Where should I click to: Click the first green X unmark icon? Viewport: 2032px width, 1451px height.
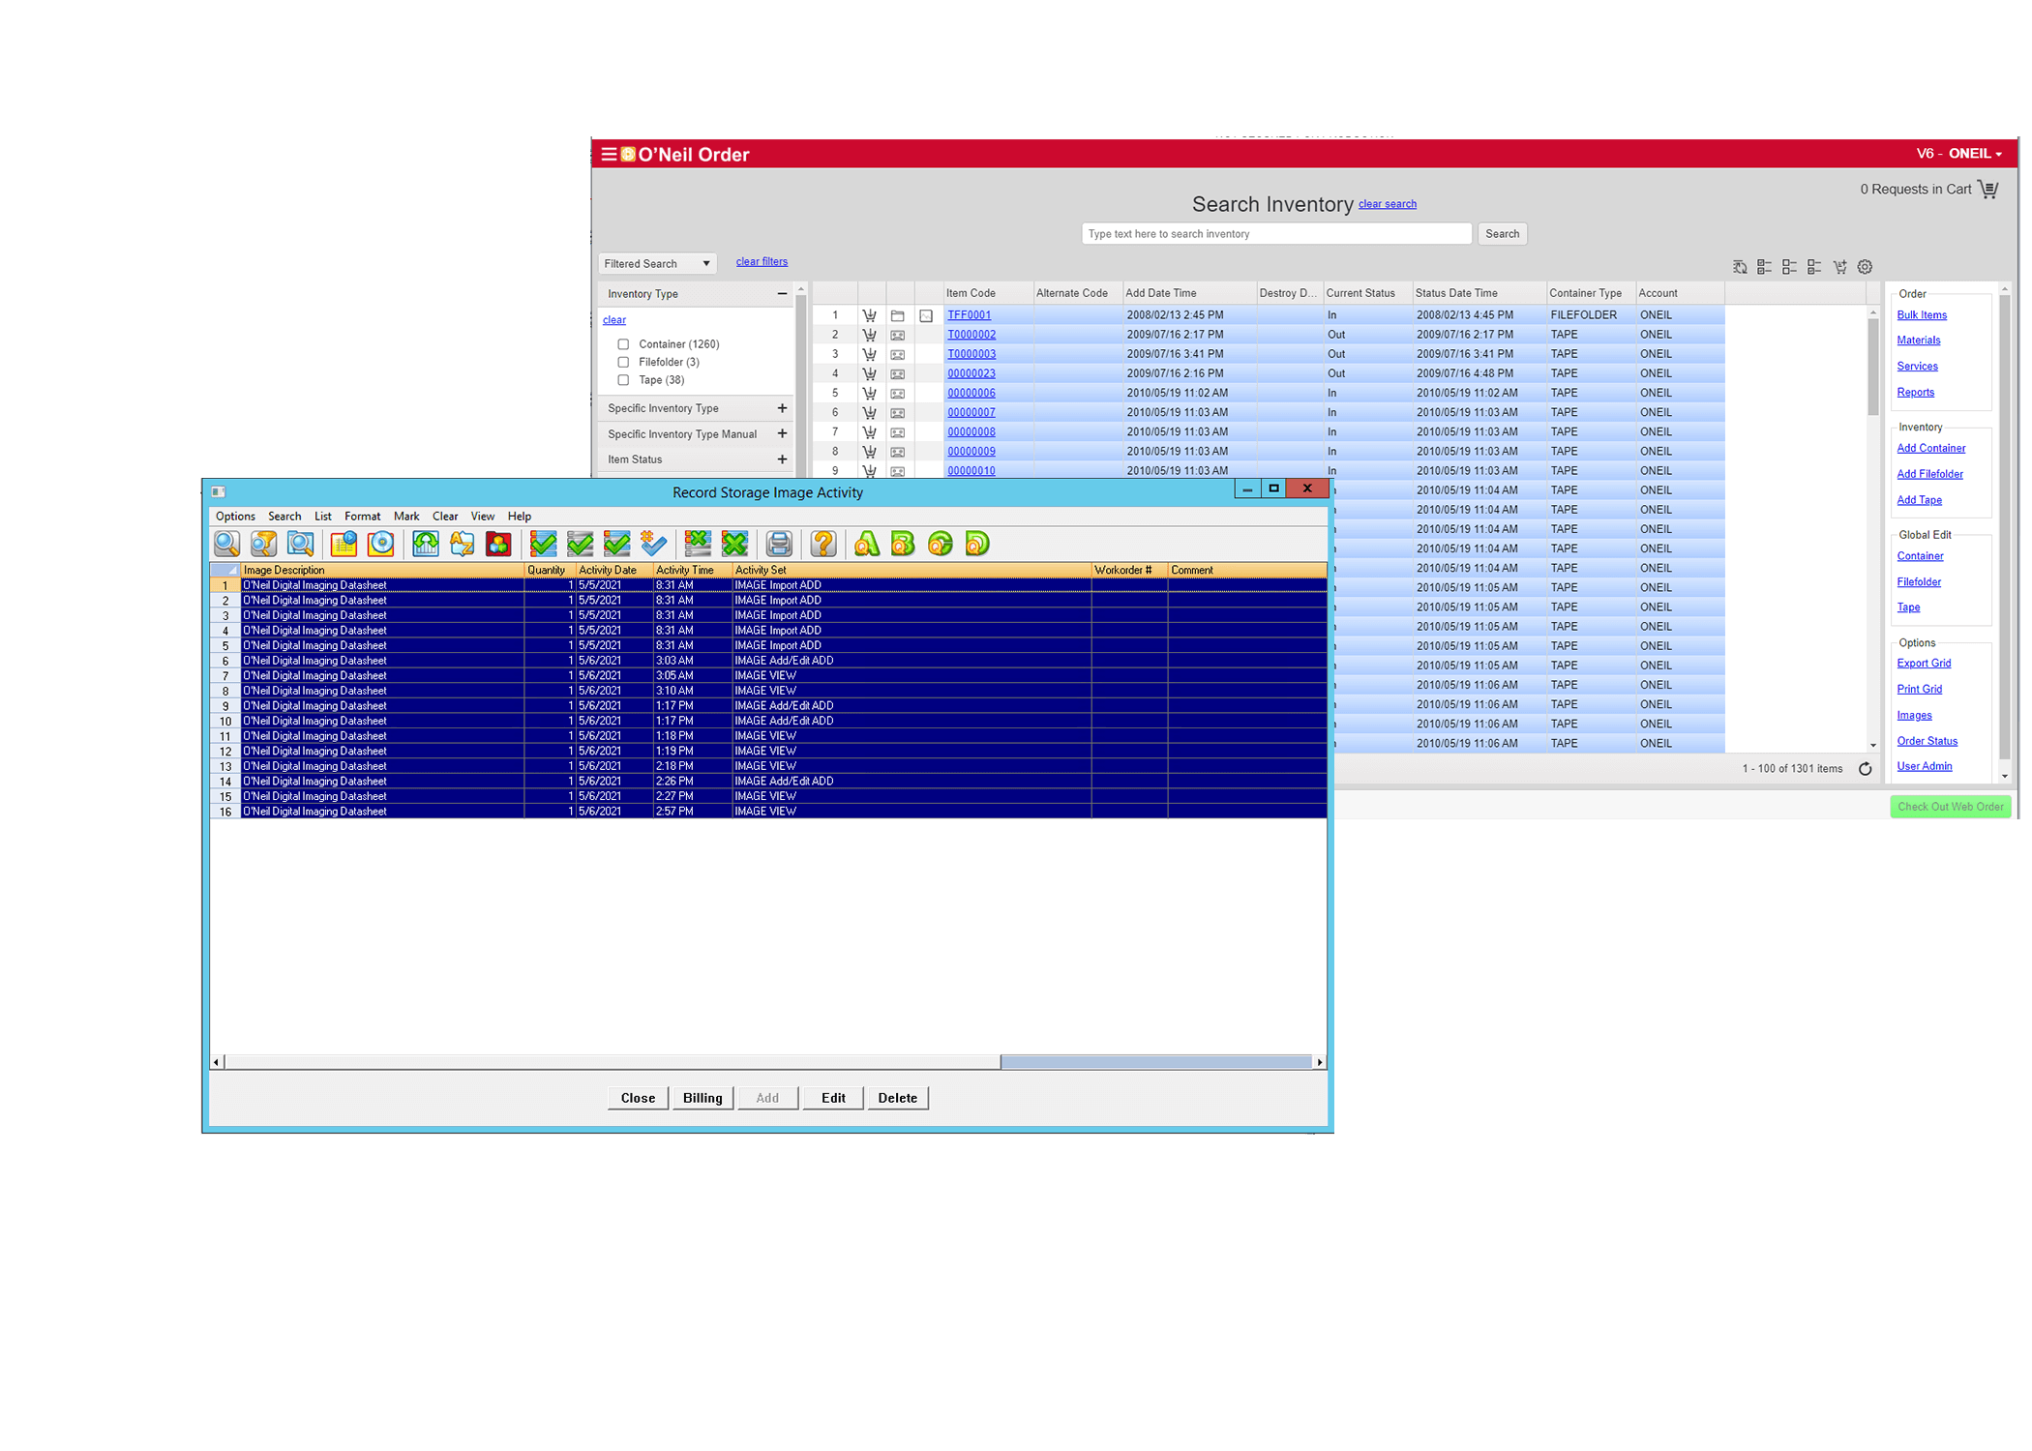point(698,544)
